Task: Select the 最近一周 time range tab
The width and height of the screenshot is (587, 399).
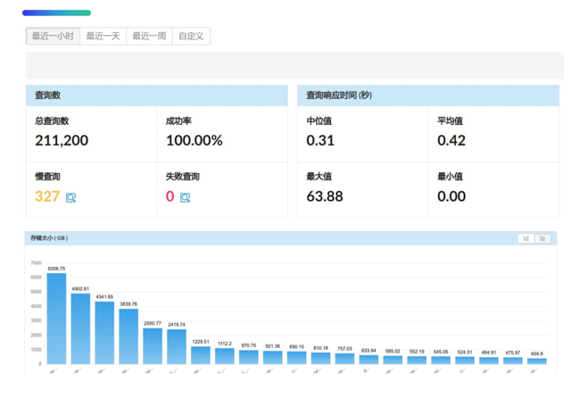Action: [149, 37]
